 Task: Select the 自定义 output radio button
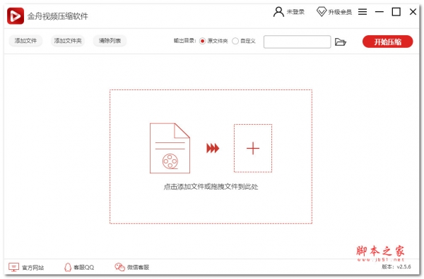(235, 41)
